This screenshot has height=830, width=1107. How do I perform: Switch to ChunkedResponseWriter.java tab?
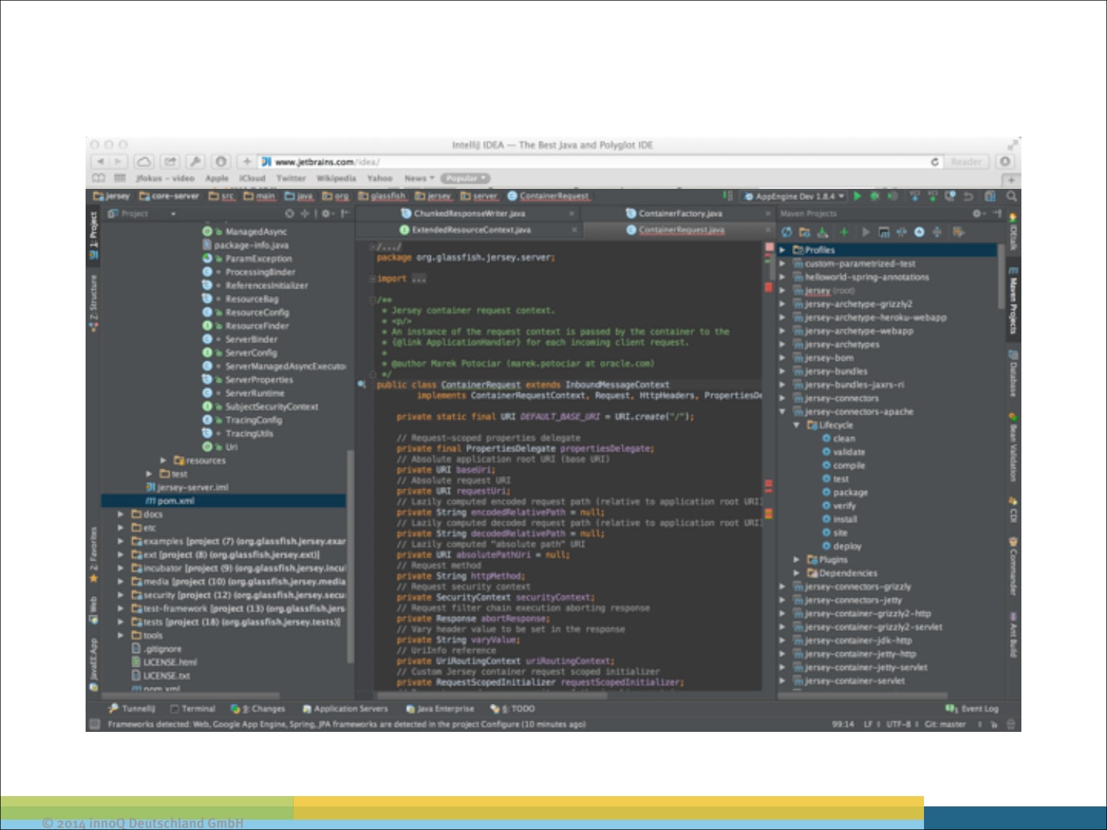coord(468,213)
